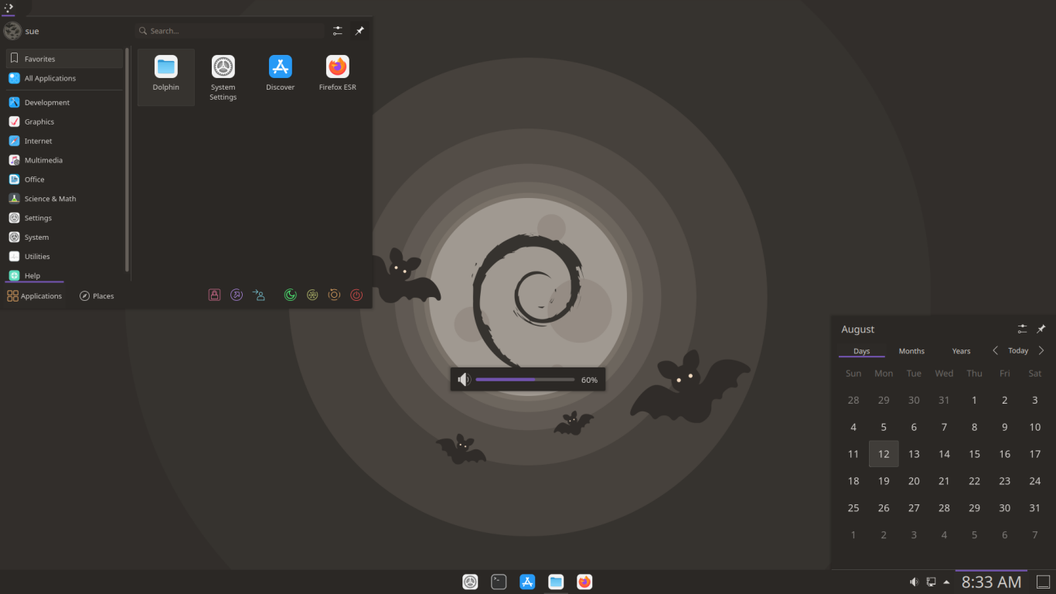Click the Show Desktop button on the panel

[1043, 582]
